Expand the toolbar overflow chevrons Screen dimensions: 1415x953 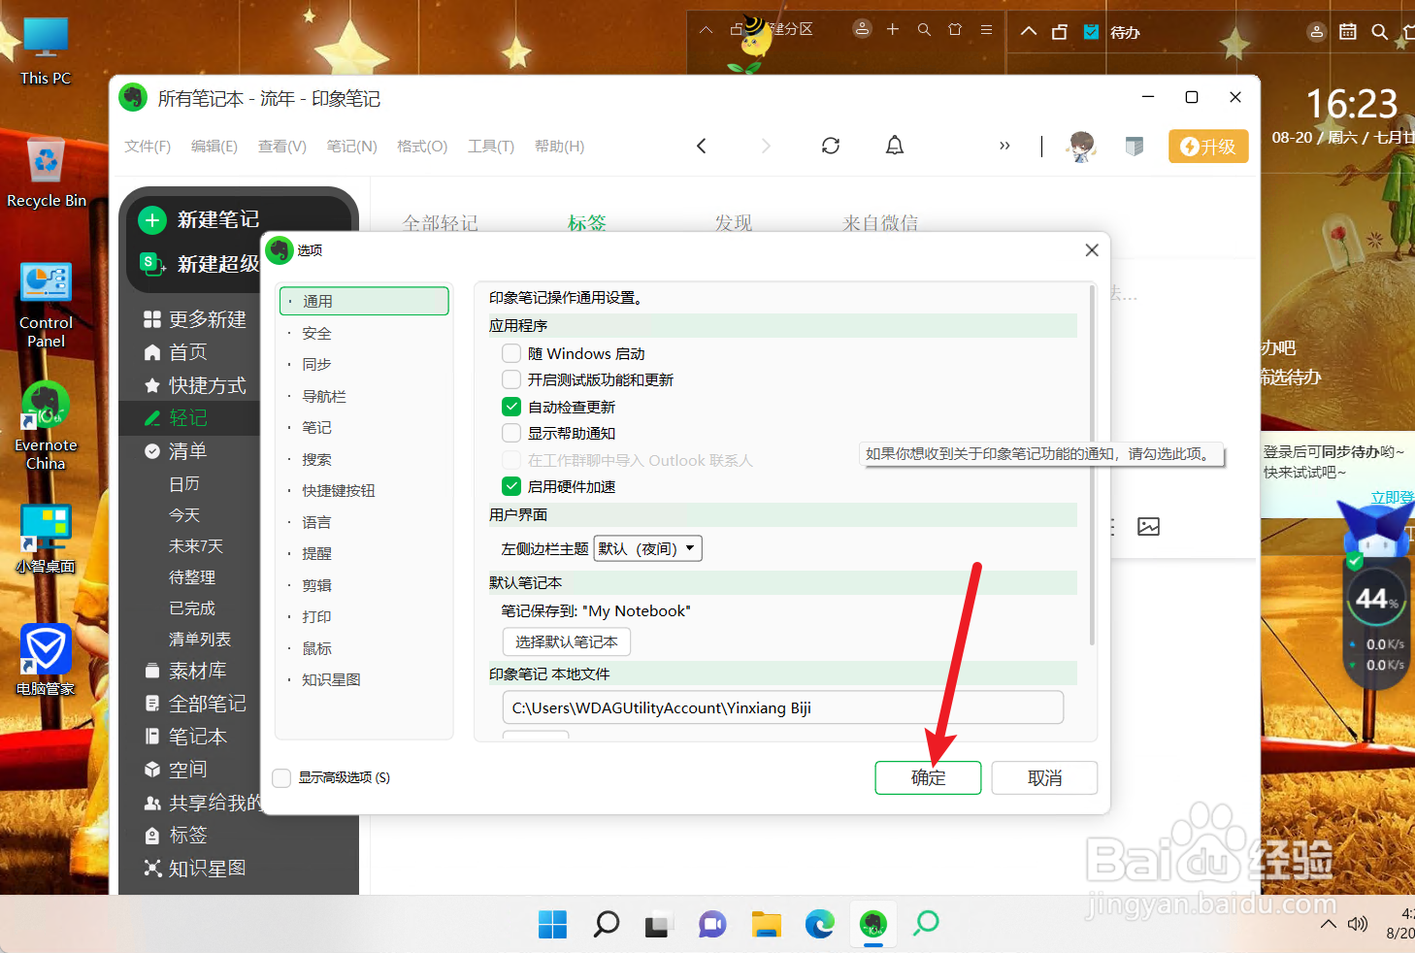pyautogui.click(x=1004, y=146)
